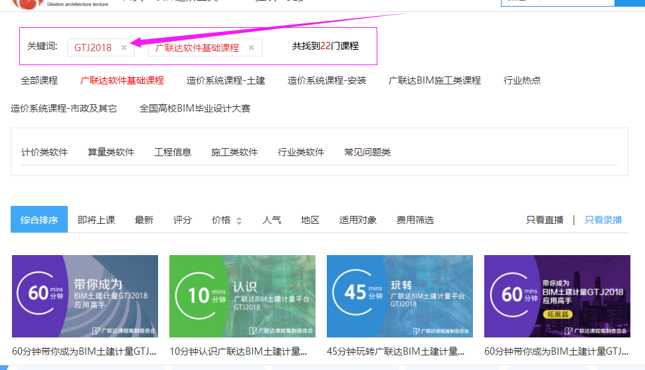Open the blue 45分钟玩转 course thumbnail
The image size is (645, 370).
click(400, 296)
